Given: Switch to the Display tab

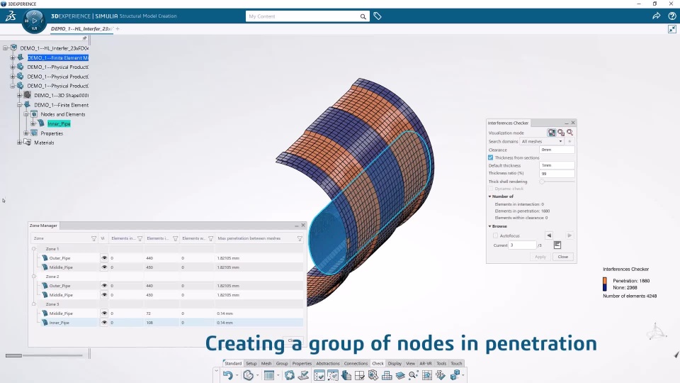Looking at the screenshot, I should [x=395, y=363].
